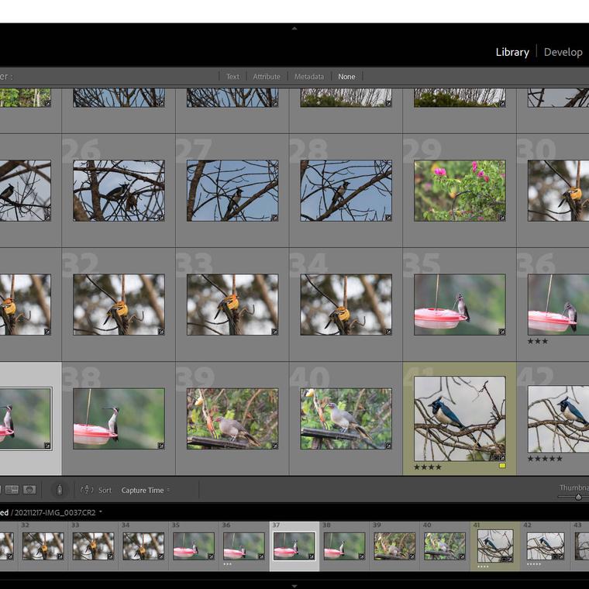
Task: Click the crop badge on photo 41 thumbnail
Action: 494,458
